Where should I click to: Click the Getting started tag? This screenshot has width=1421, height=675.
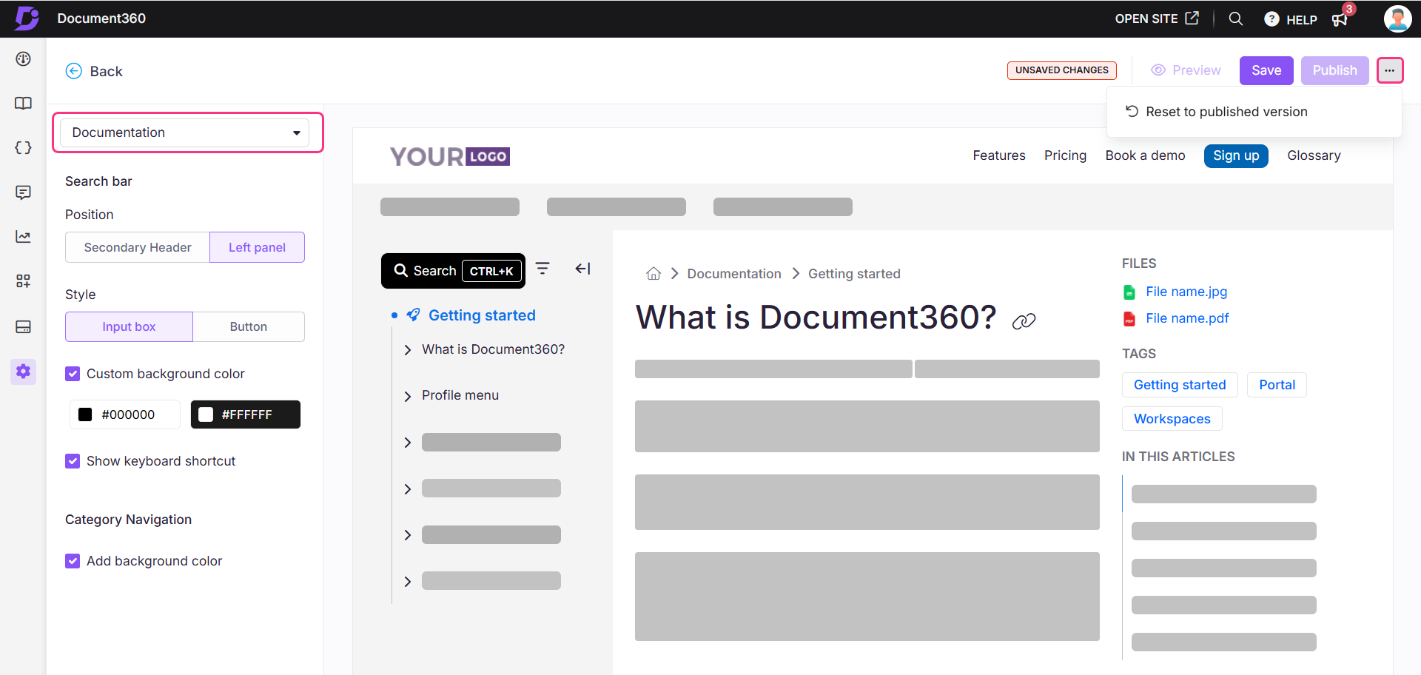click(x=1180, y=385)
